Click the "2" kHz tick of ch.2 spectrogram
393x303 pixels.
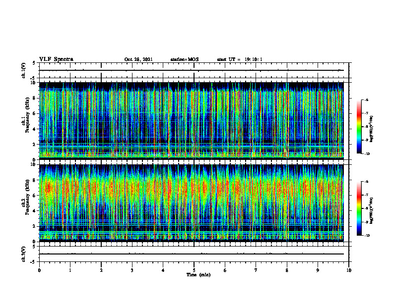(x=34, y=226)
